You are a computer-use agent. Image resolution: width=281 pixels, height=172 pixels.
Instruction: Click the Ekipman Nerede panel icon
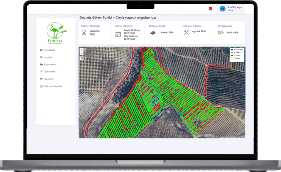click(x=41, y=86)
